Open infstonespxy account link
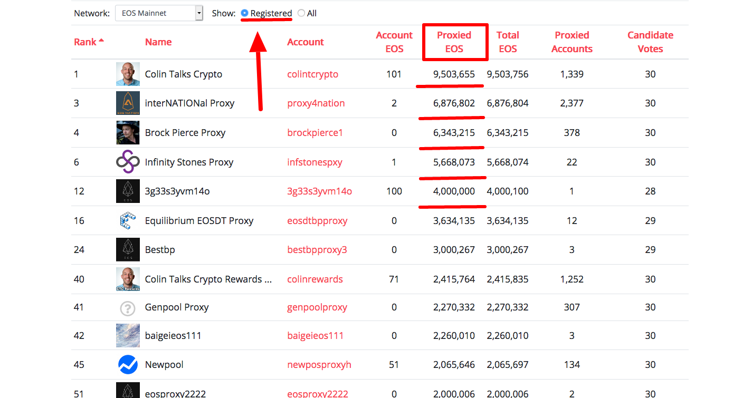The width and height of the screenshot is (752, 398). coord(315,162)
